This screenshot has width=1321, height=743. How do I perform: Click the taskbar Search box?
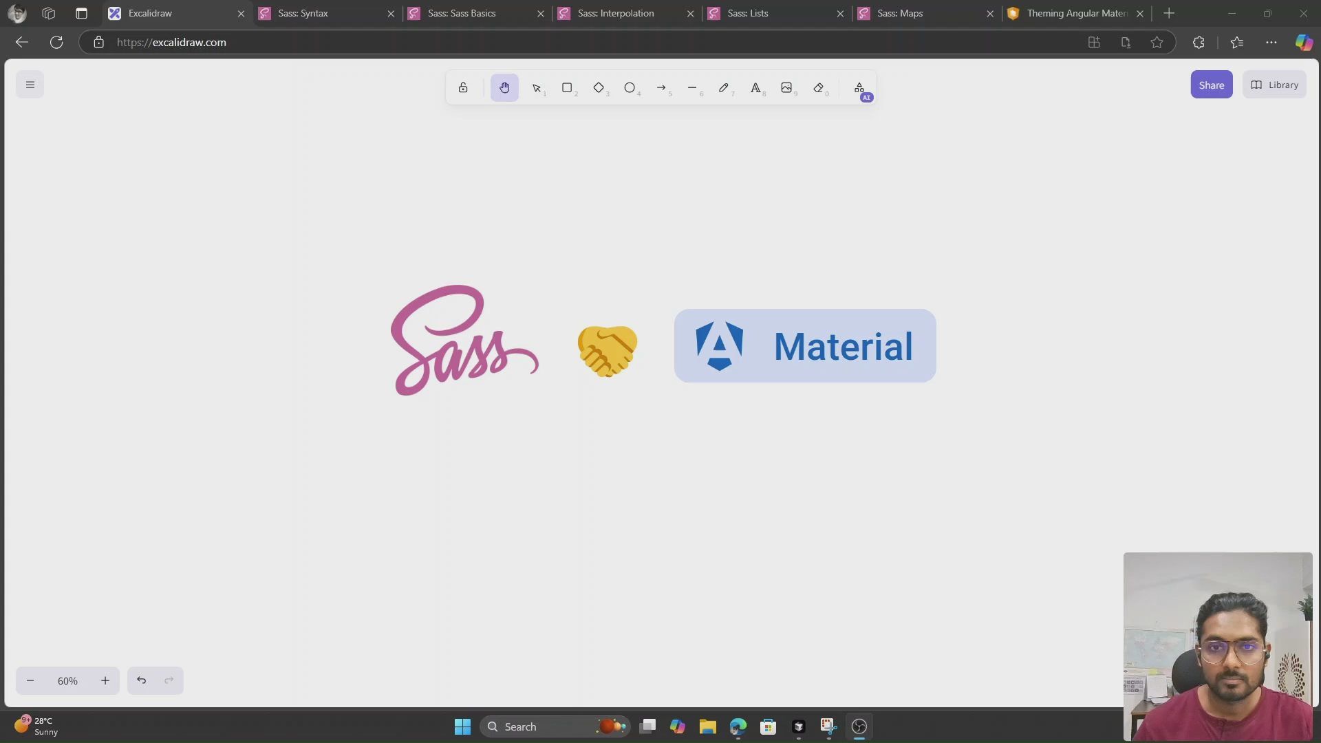(x=555, y=726)
